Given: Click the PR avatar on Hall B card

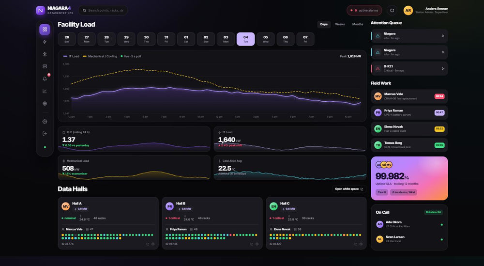Looking at the screenshot, I should [x=169, y=206].
